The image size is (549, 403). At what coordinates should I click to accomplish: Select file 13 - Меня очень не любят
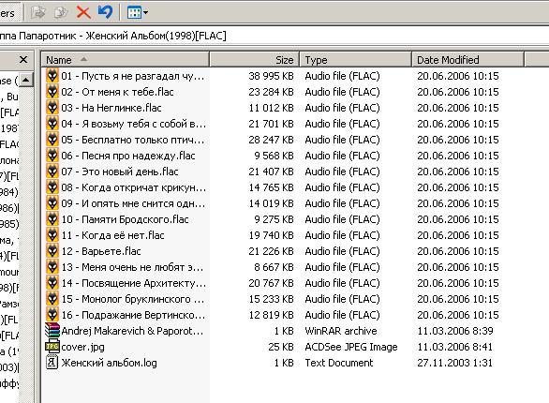coord(132,267)
